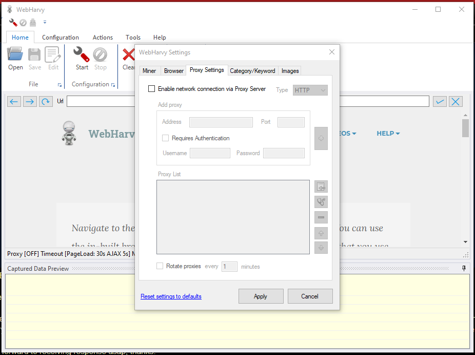
Task: Start configuration with the wrench icon
Action: (82, 54)
